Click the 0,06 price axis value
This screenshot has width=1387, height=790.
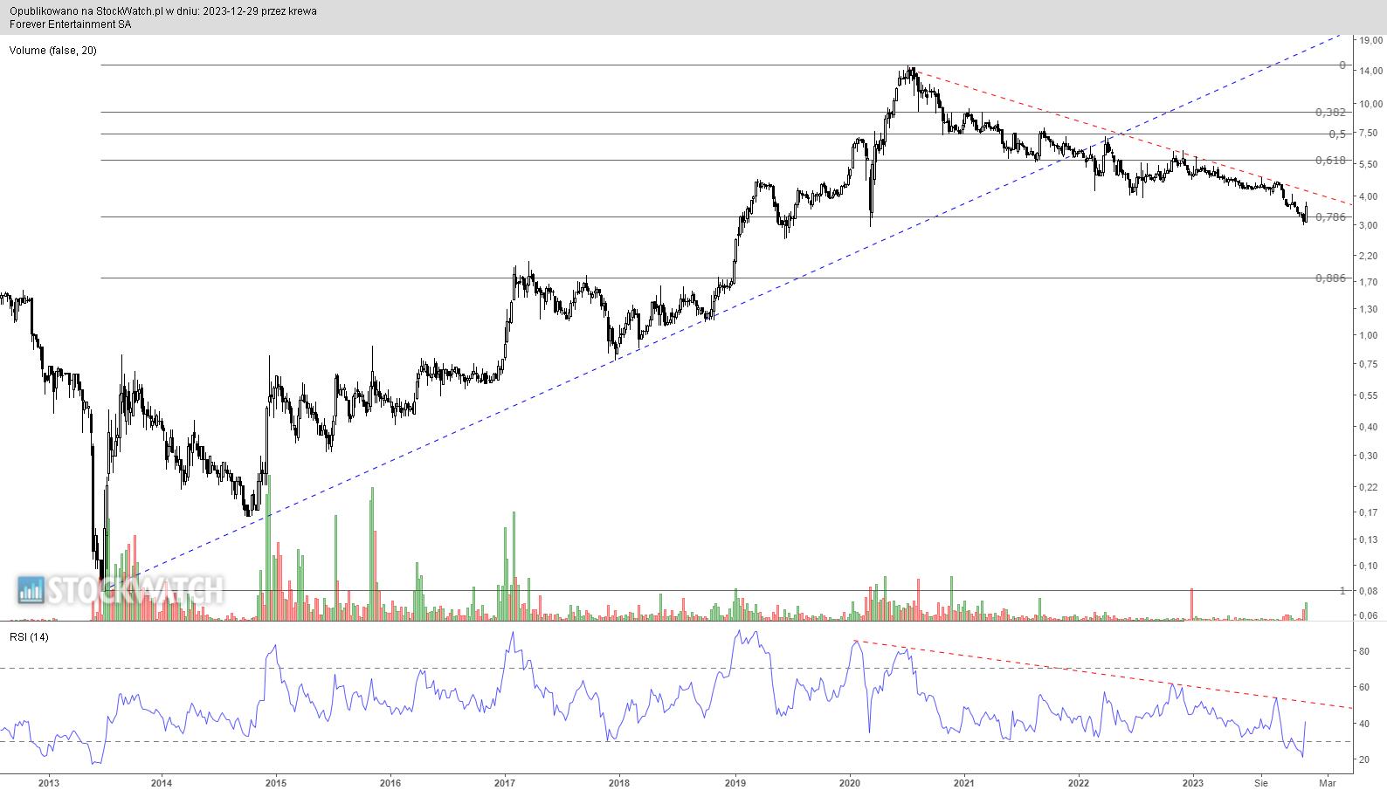pyautogui.click(x=1368, y=615)
